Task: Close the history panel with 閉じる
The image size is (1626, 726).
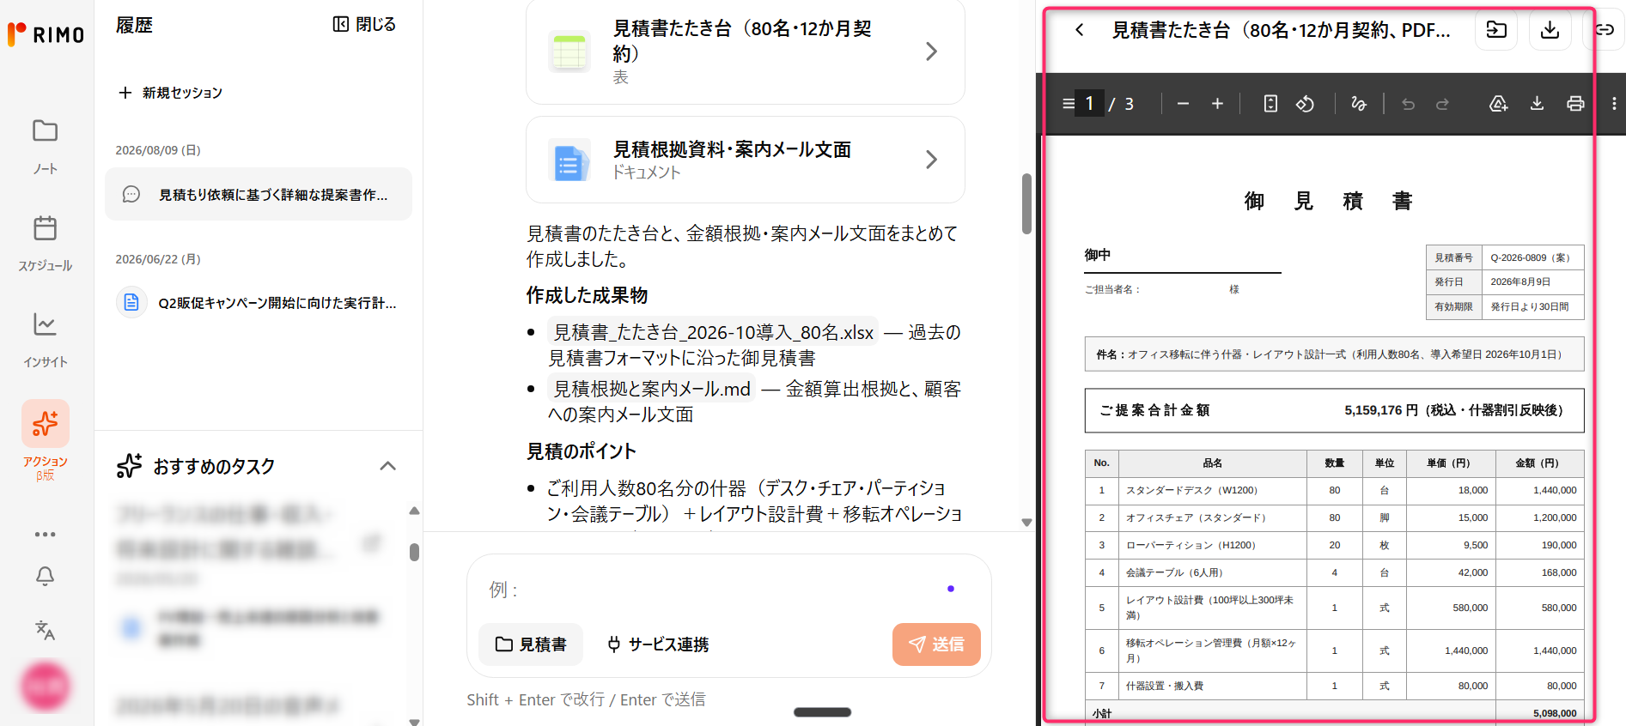Action: click(x=364, y=25)
